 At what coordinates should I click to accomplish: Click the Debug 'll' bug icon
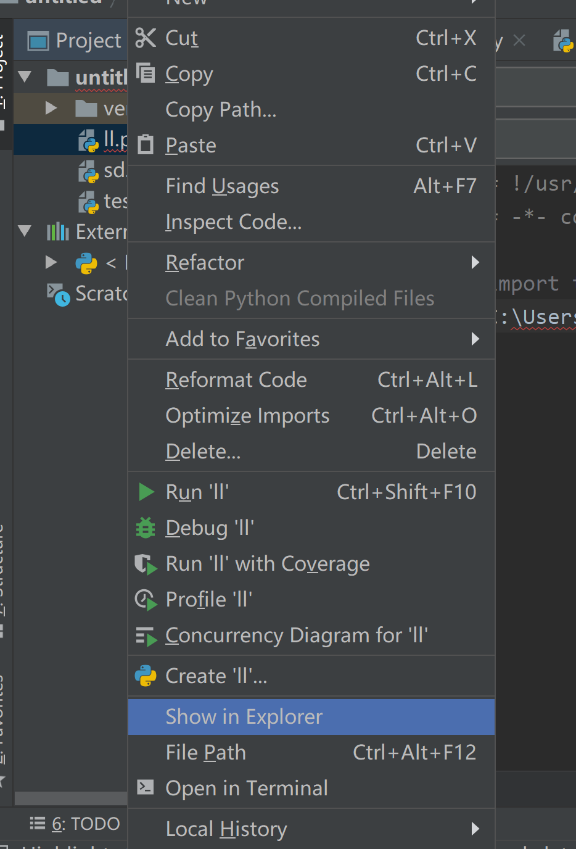tap(146, 528)
